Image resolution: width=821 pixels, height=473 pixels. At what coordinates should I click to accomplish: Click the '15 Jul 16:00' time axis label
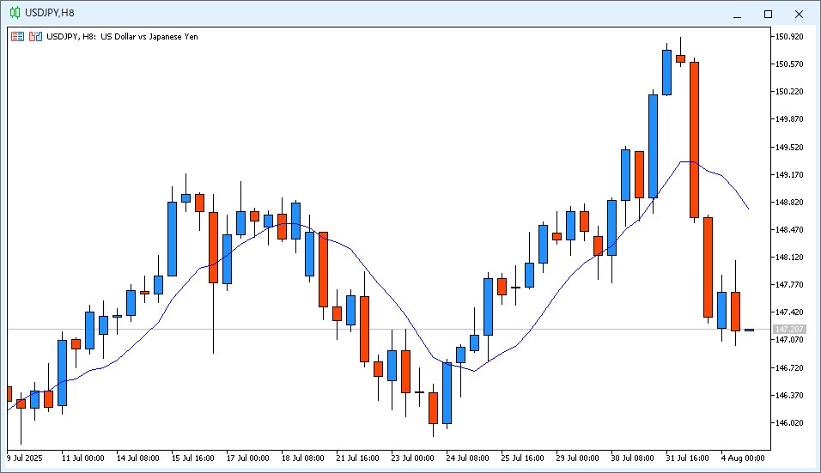[x=192, y=458]
